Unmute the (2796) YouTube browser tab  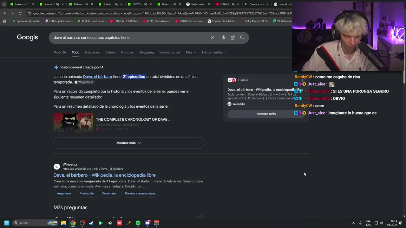coord(234,4)
